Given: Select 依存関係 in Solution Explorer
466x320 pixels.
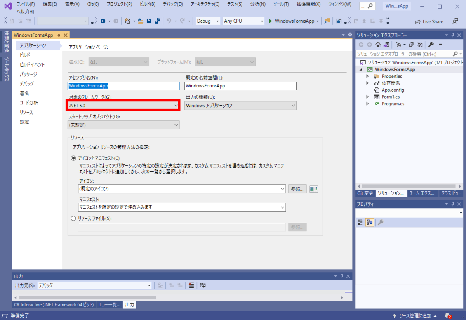Looking at the screenshot, I should point(391,83).
